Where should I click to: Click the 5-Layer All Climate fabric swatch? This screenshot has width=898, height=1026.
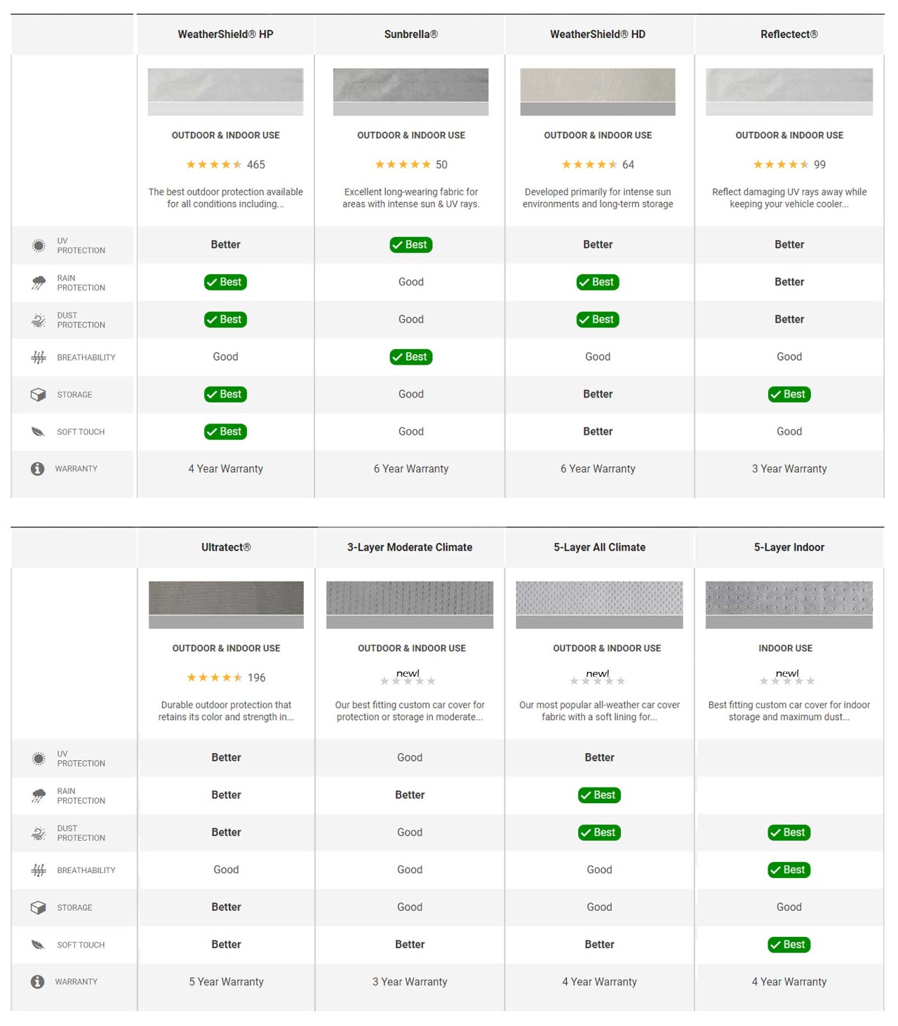tap(600, 605)
